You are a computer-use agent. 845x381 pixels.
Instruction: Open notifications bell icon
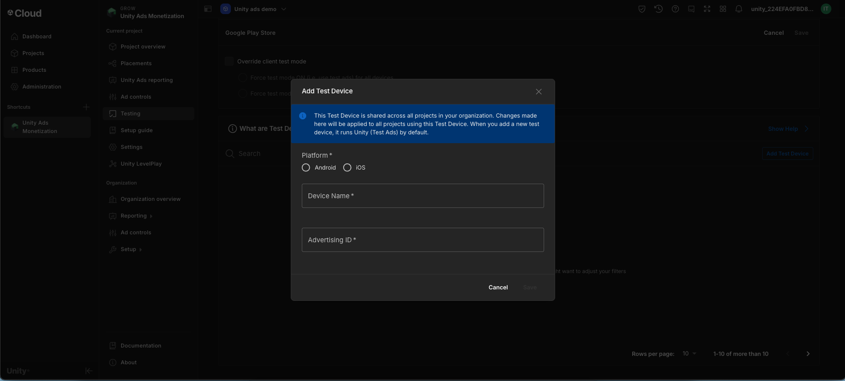[x=739, y=9]
